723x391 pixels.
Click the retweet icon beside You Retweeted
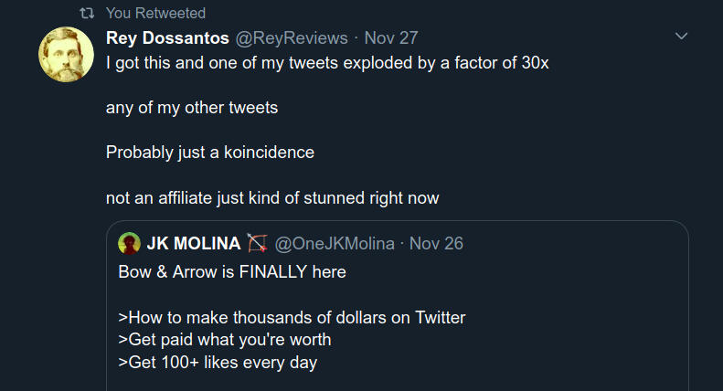pyautogui.click(x=88, y=14)
